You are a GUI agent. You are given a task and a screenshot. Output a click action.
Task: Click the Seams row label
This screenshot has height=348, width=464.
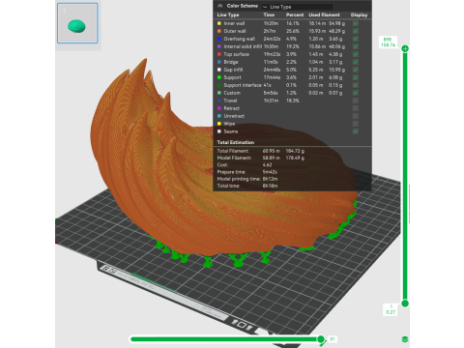point(231,131)
